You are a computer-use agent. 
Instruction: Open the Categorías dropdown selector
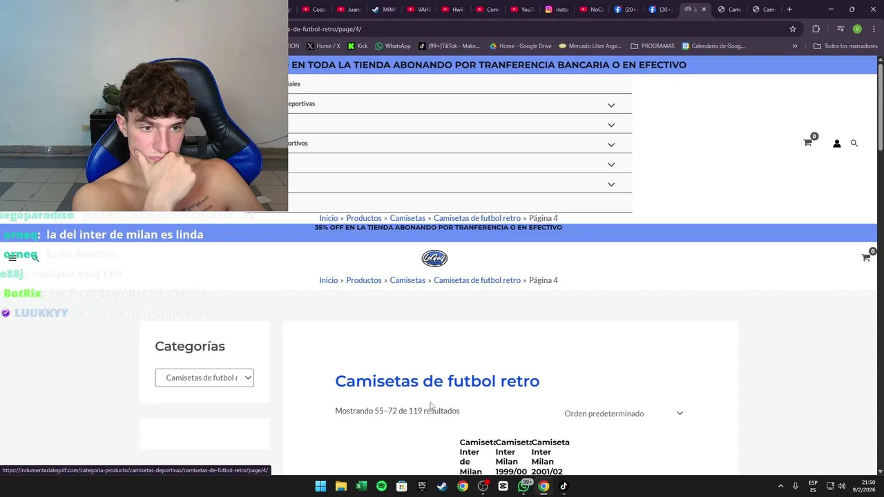pyautogui.click(x=204, y=378)
